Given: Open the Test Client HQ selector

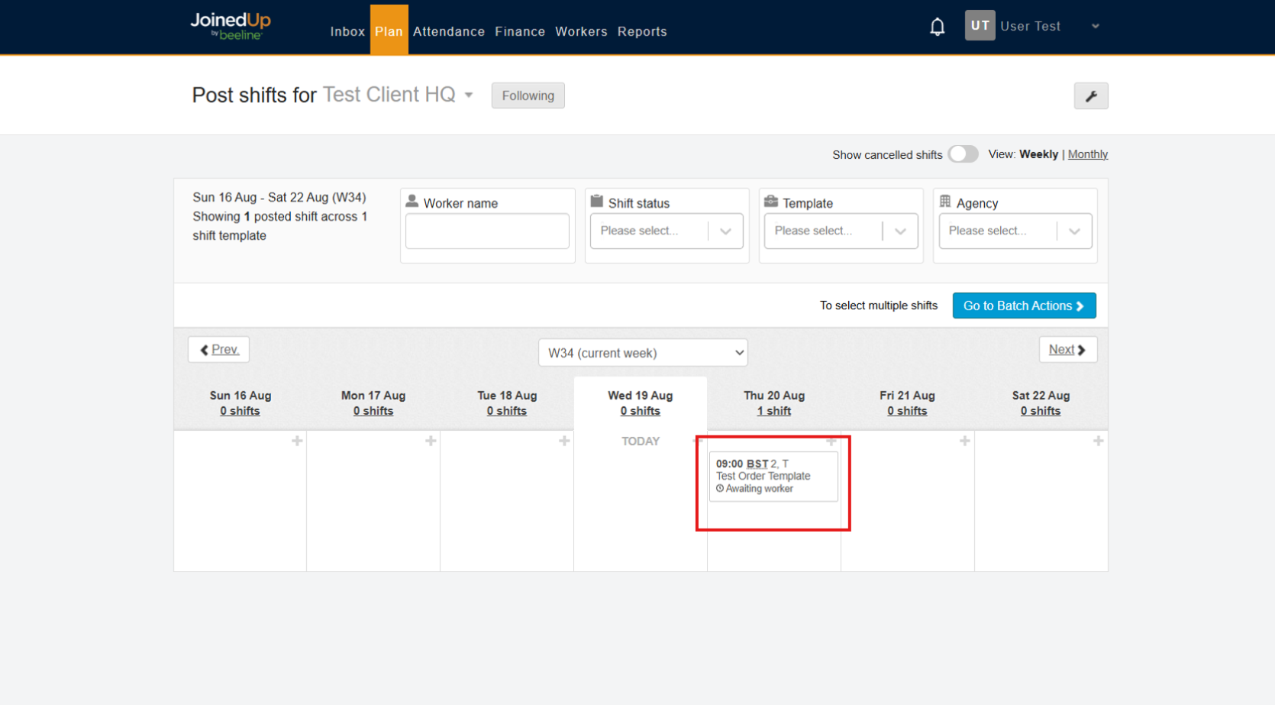Looking at the screenshot, I should [x=397, y=95].
